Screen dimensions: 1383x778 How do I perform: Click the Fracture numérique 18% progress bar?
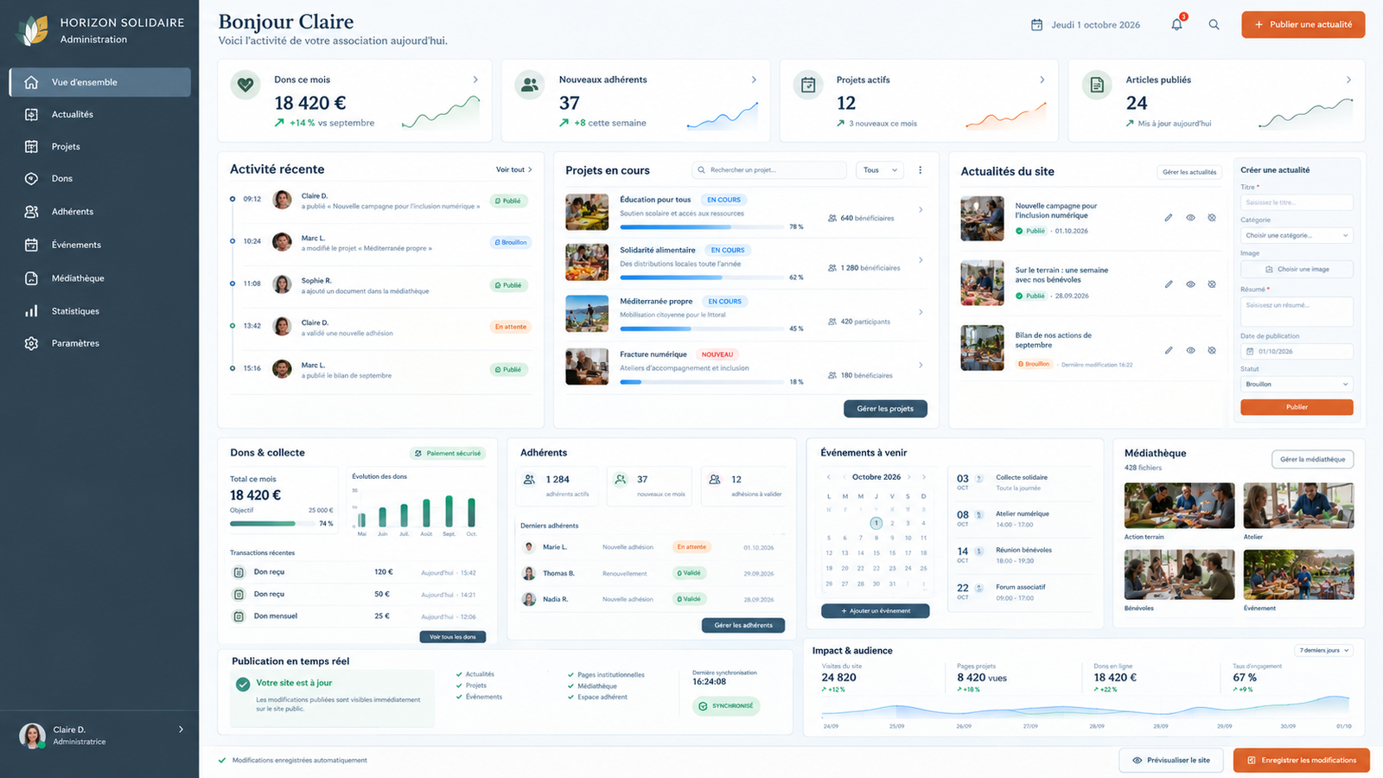coord(701,382)
